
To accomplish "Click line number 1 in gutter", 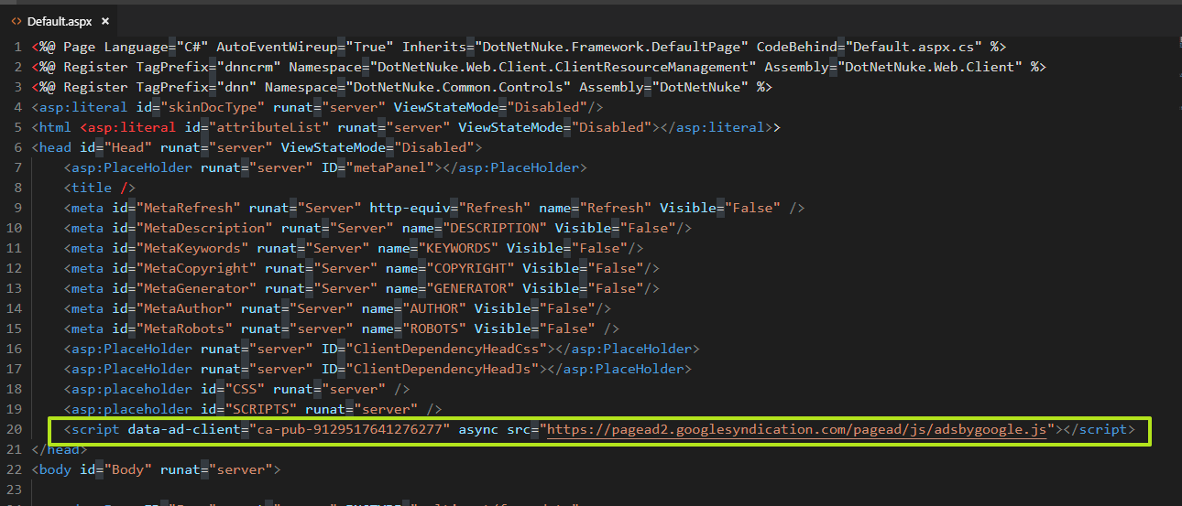I will (17, 47).
